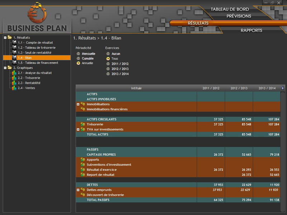Click the icon beside Résultat d'exercice
287x215 pixels.
[x=83, y=169]
